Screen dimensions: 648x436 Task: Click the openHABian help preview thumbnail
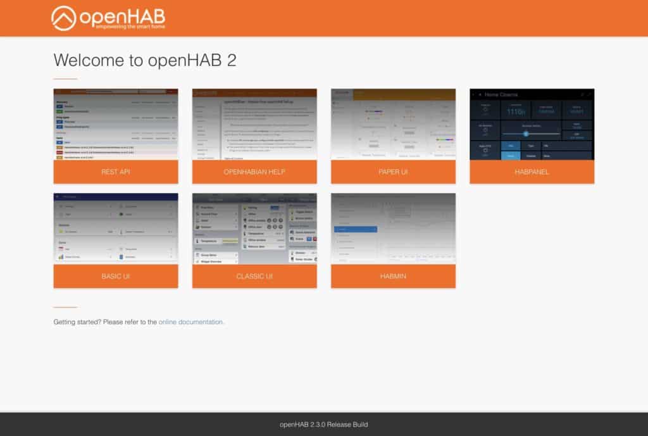click(x=254, y=125)
